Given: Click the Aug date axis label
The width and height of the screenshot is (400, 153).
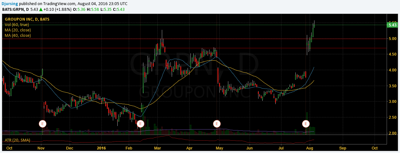Looking at the screenshot, I should pos(310,148).
